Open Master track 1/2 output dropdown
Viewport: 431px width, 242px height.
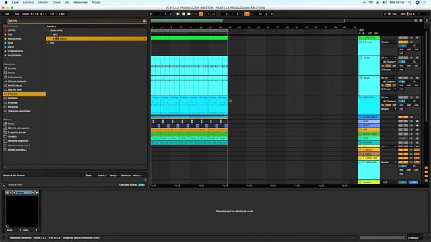pos(389,182)
